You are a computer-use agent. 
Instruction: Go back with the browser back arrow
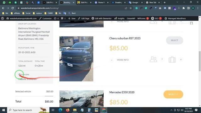pyautogui.click(x=3, y=8)
